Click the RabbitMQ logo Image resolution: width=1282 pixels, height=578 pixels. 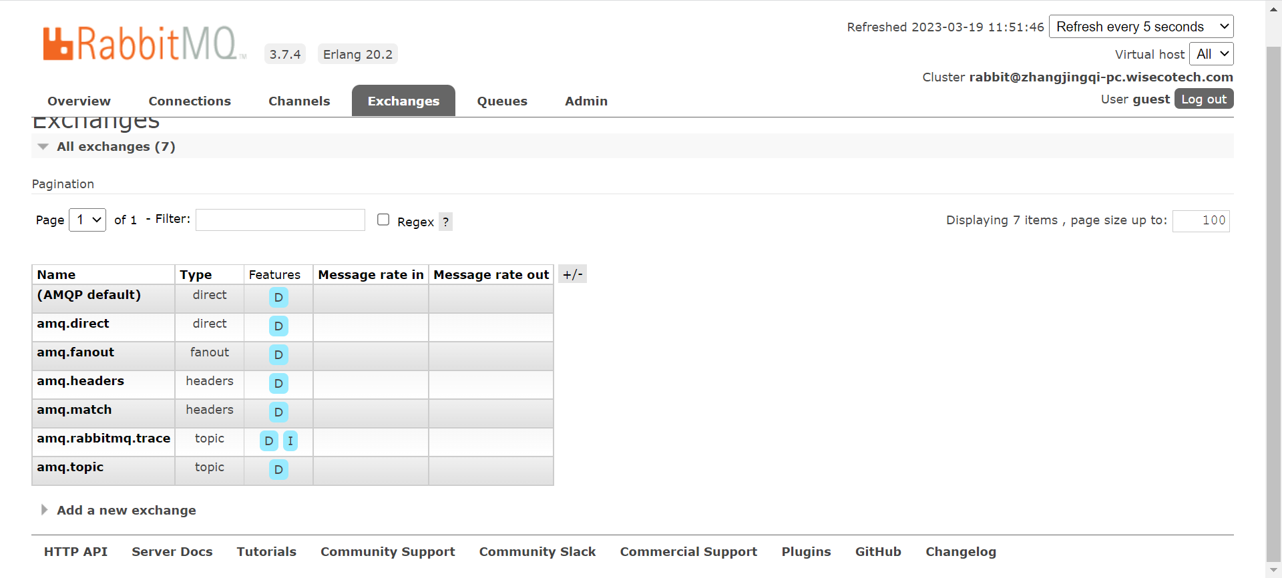click(144, 43)
